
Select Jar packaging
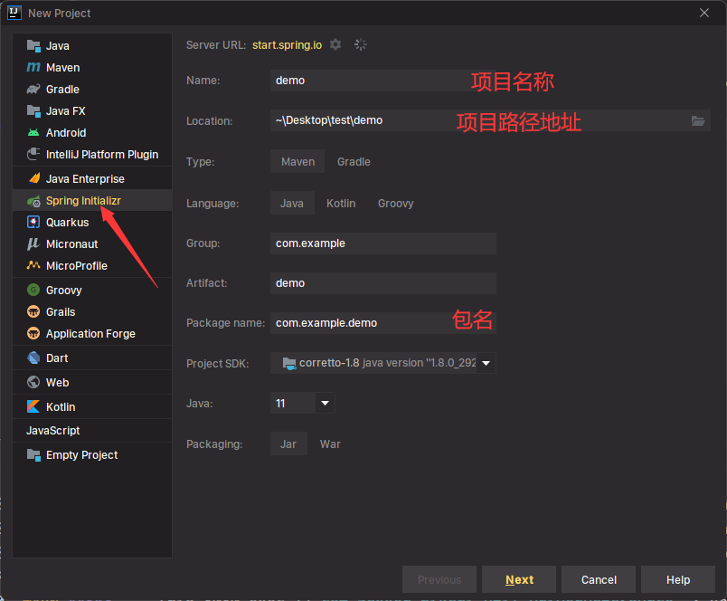(x=288, y=444)
